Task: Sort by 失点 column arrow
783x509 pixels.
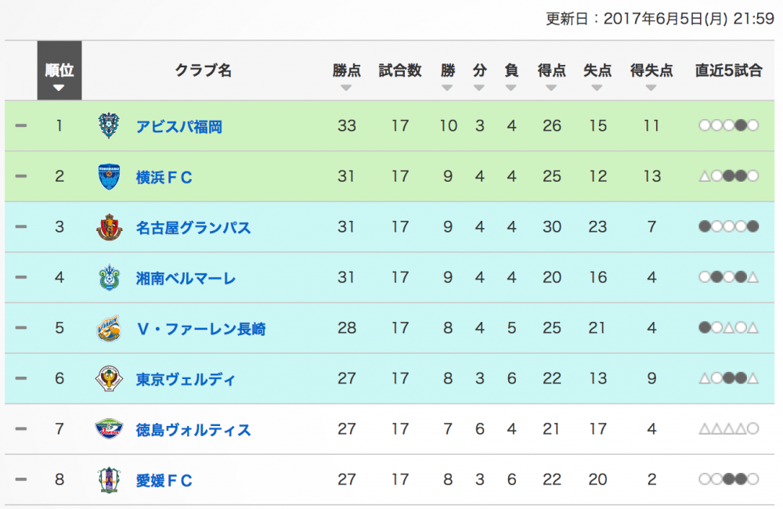Action: click(x=597, y=88)
